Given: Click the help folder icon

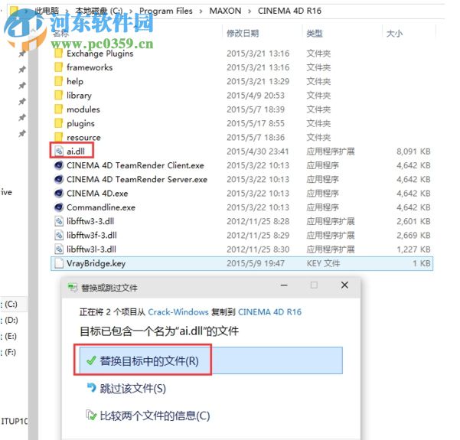Looking at the screenshot, I should tap(58, 81).
